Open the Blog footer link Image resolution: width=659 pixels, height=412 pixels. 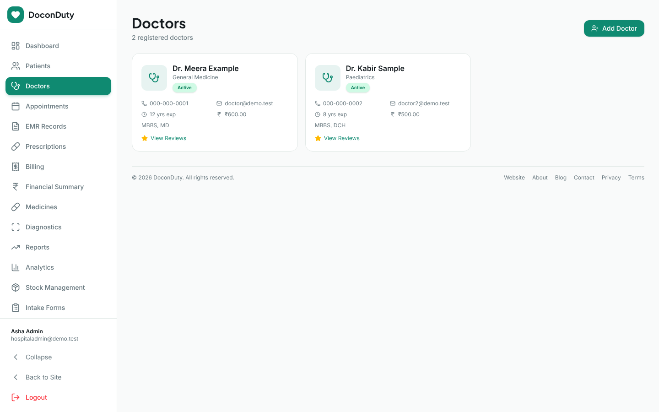pos(561,178)
